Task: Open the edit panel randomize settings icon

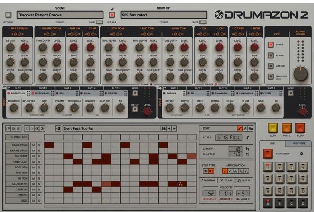Action: [250, 128]
